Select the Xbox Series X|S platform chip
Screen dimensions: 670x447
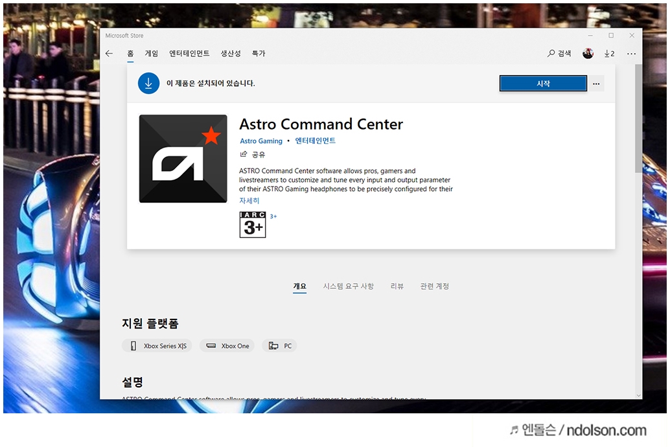click(157, 346)
